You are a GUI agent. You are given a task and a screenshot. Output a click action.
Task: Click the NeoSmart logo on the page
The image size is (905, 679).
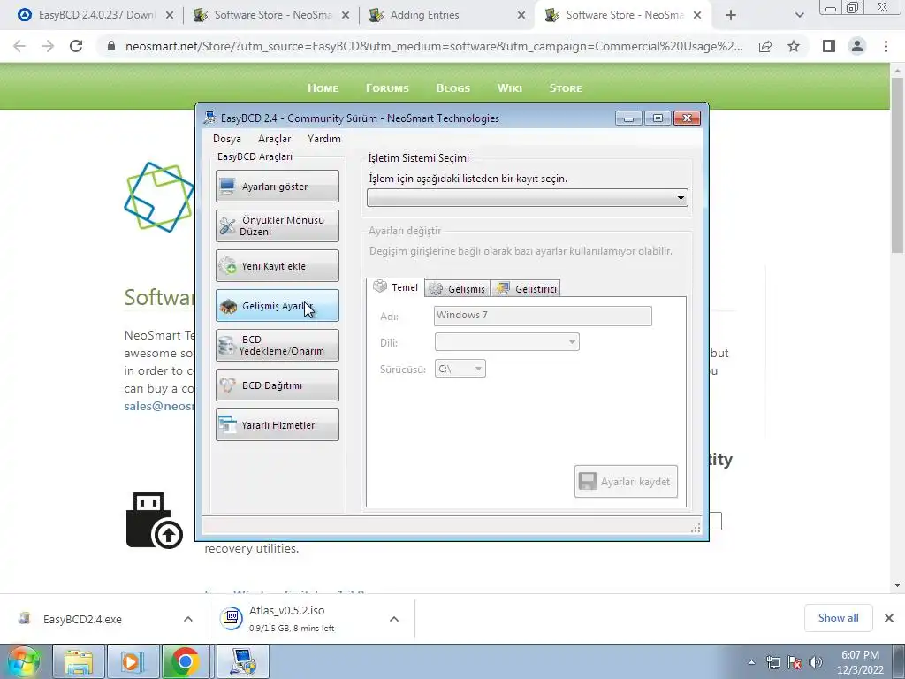pyautogui.click(x=159, y=197)
